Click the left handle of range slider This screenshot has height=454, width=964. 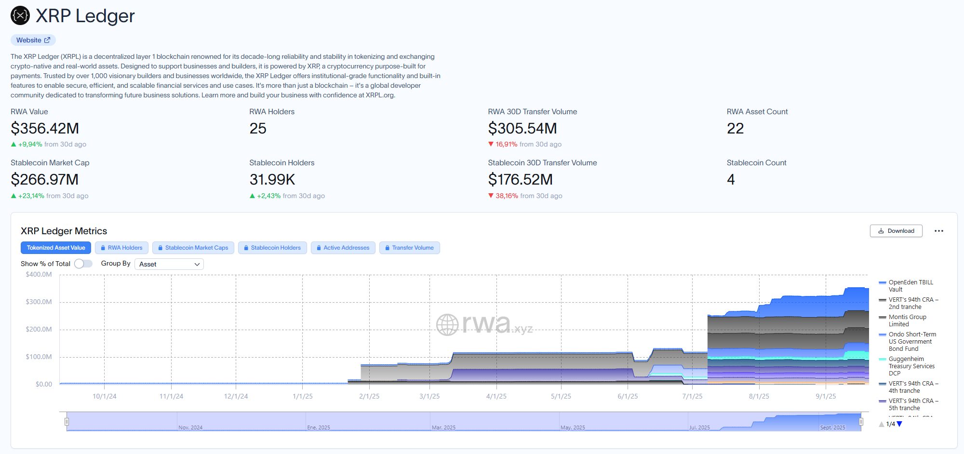pos(67,422)
